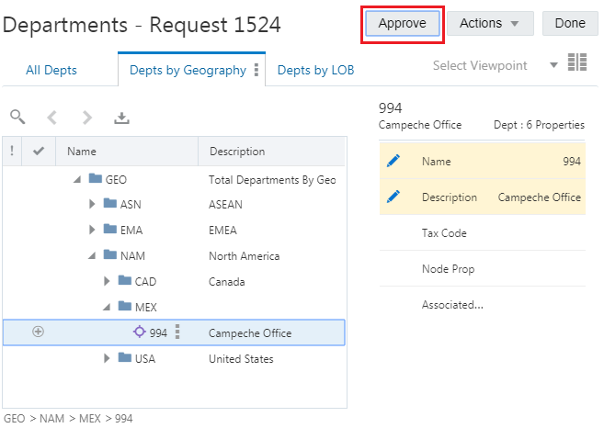This screenshot has height=428, width=604.
Task: Open Depts by Geography tab options menu
Action: 256,70
